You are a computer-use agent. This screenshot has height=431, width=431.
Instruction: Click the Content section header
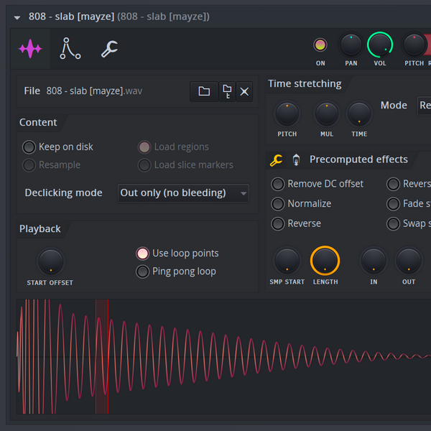coord(38,123)
